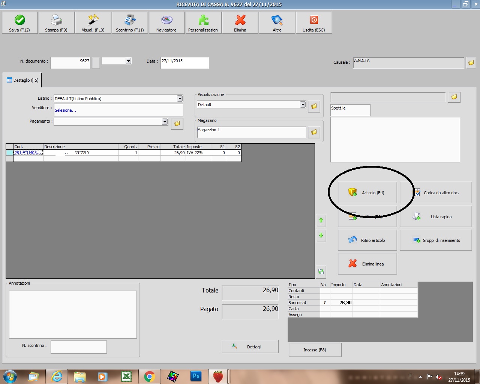480x384 pixels.
Task: Click the N. documento field
Action: [70, 63]
